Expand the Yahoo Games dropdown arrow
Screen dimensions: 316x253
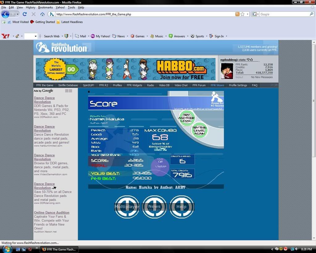pos(147,36)
